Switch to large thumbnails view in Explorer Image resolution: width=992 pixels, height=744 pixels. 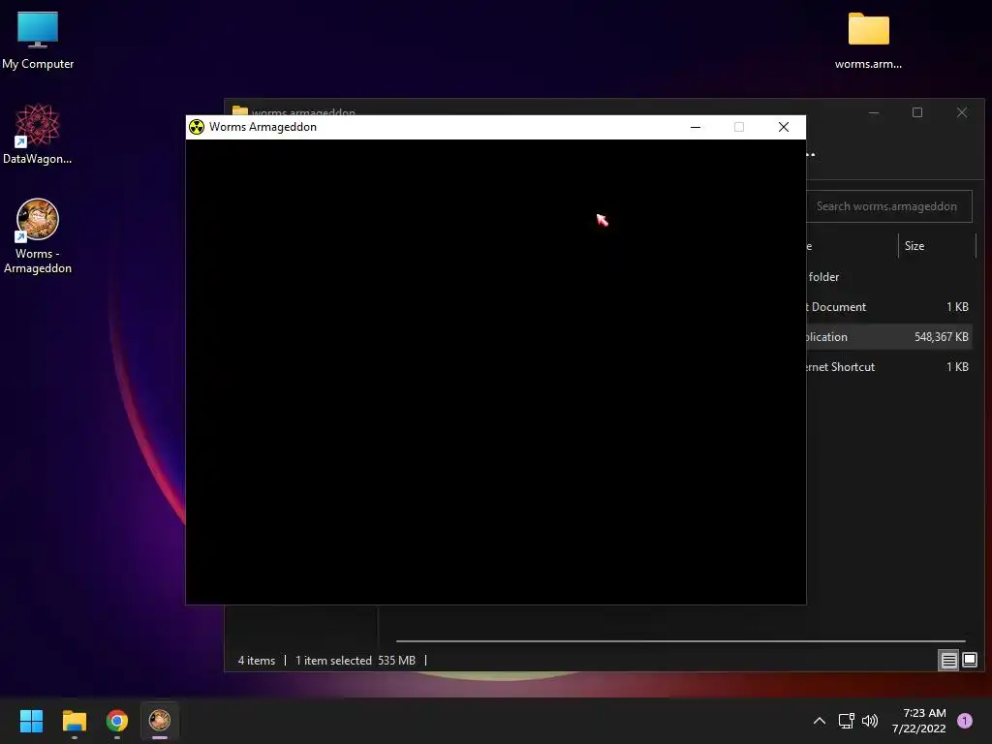(x=969, y=661)
